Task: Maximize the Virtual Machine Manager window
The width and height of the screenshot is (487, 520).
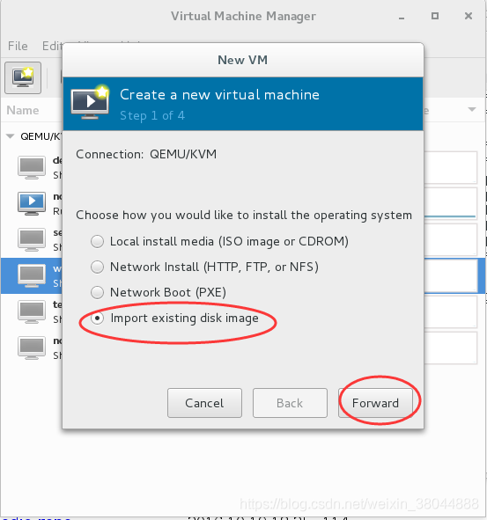Action: click(x=435, y=16)
